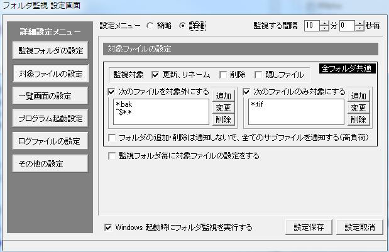Open プログラム起動設定 menu
The height and width of the screenshot is (252, 389).
(50, 118)
